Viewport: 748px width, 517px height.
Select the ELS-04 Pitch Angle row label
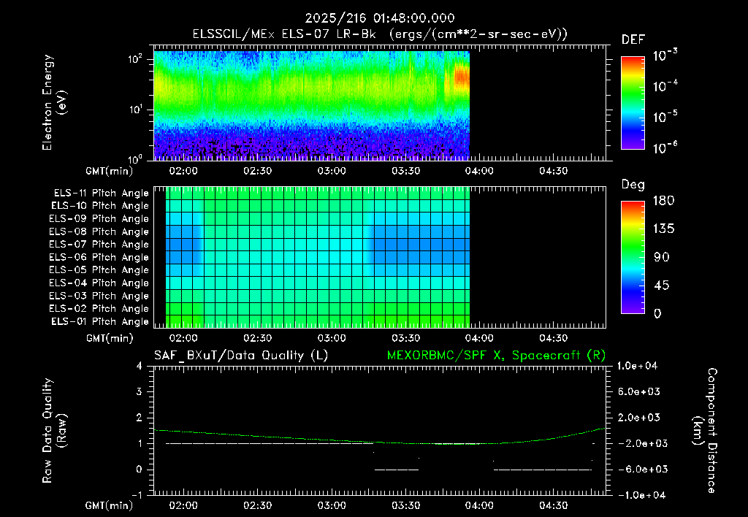[x=99, y=283]
